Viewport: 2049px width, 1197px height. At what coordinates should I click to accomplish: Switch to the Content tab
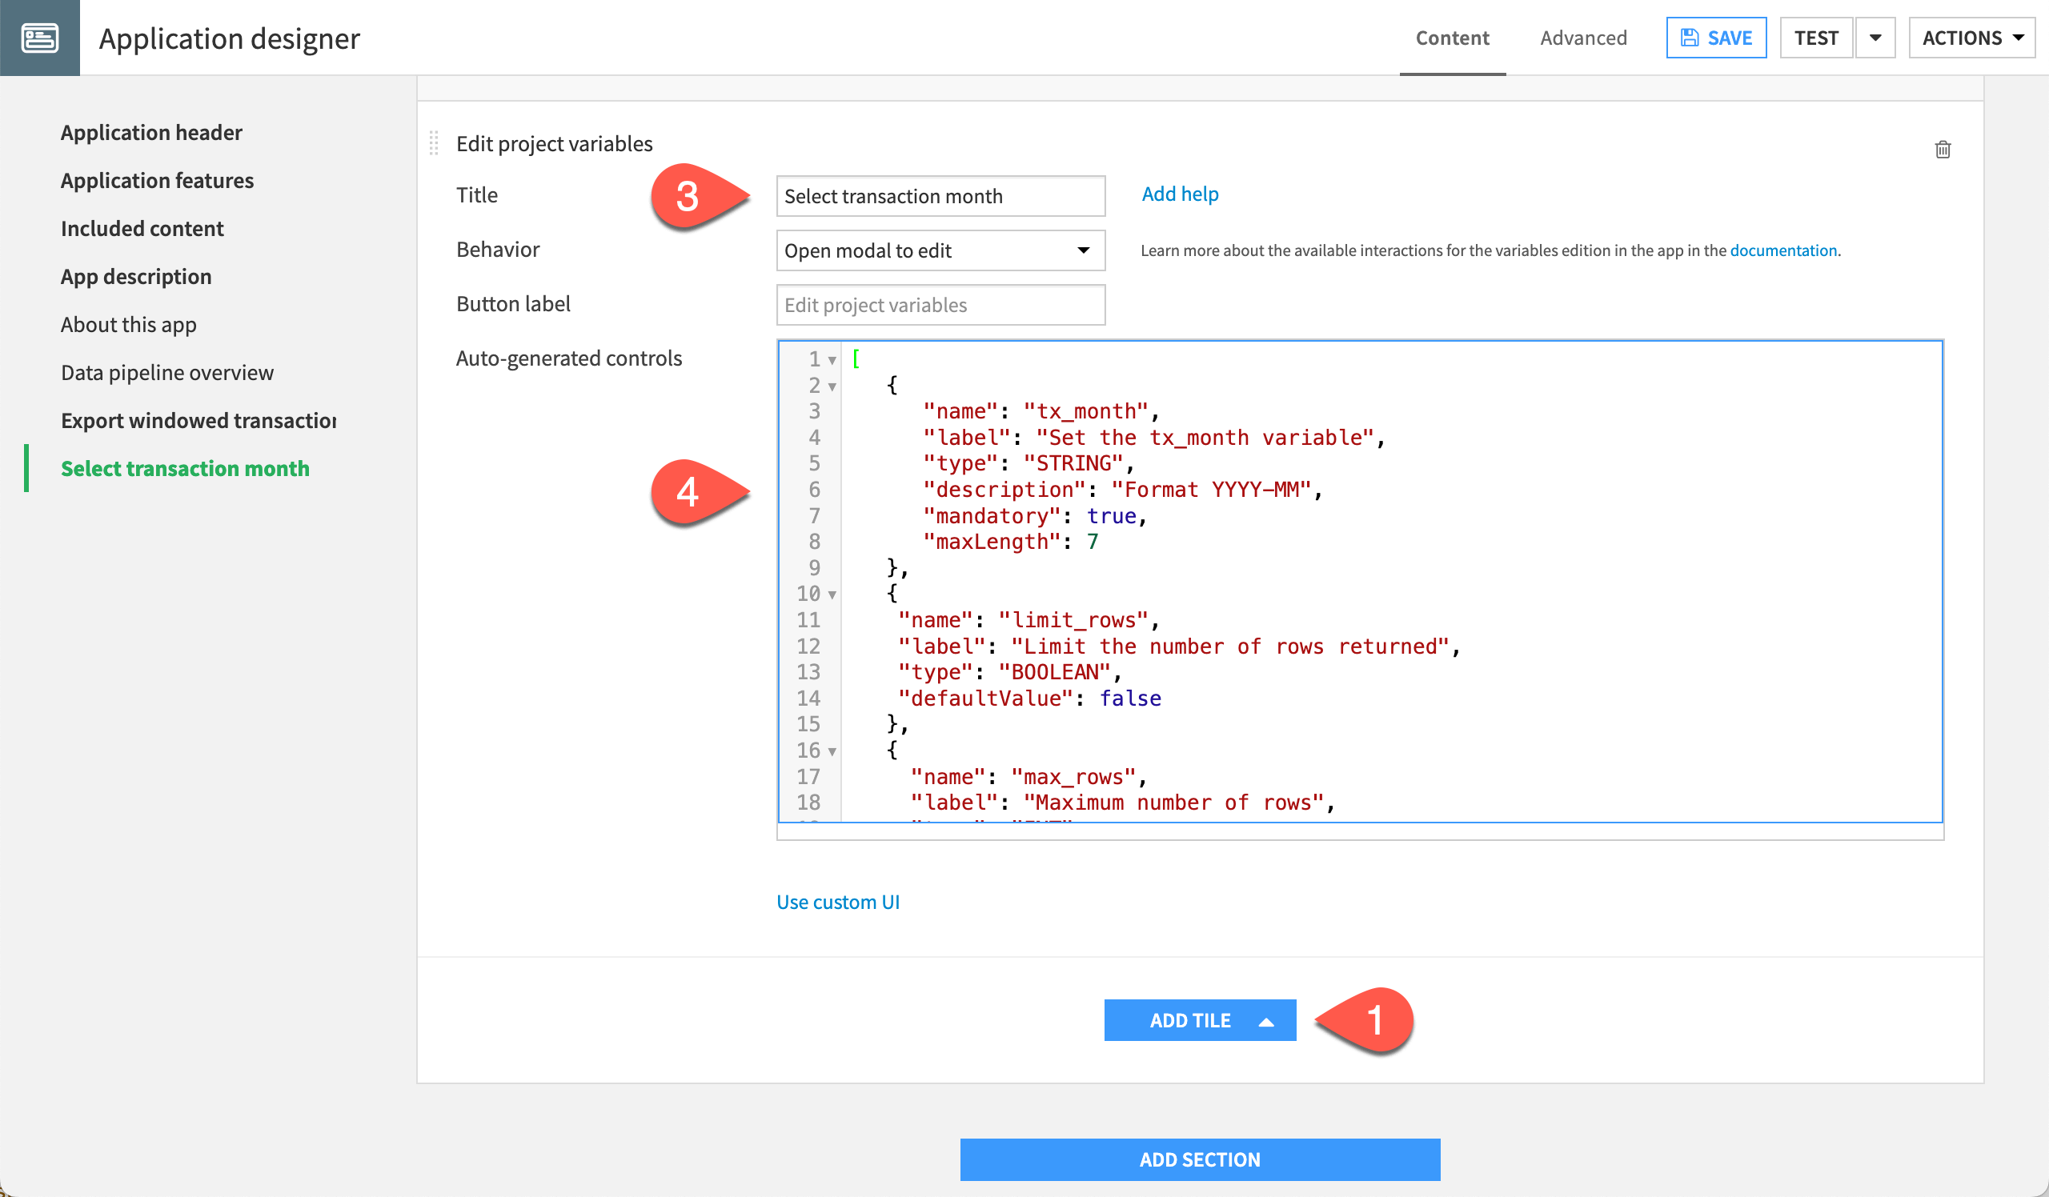coord(1451,38)
